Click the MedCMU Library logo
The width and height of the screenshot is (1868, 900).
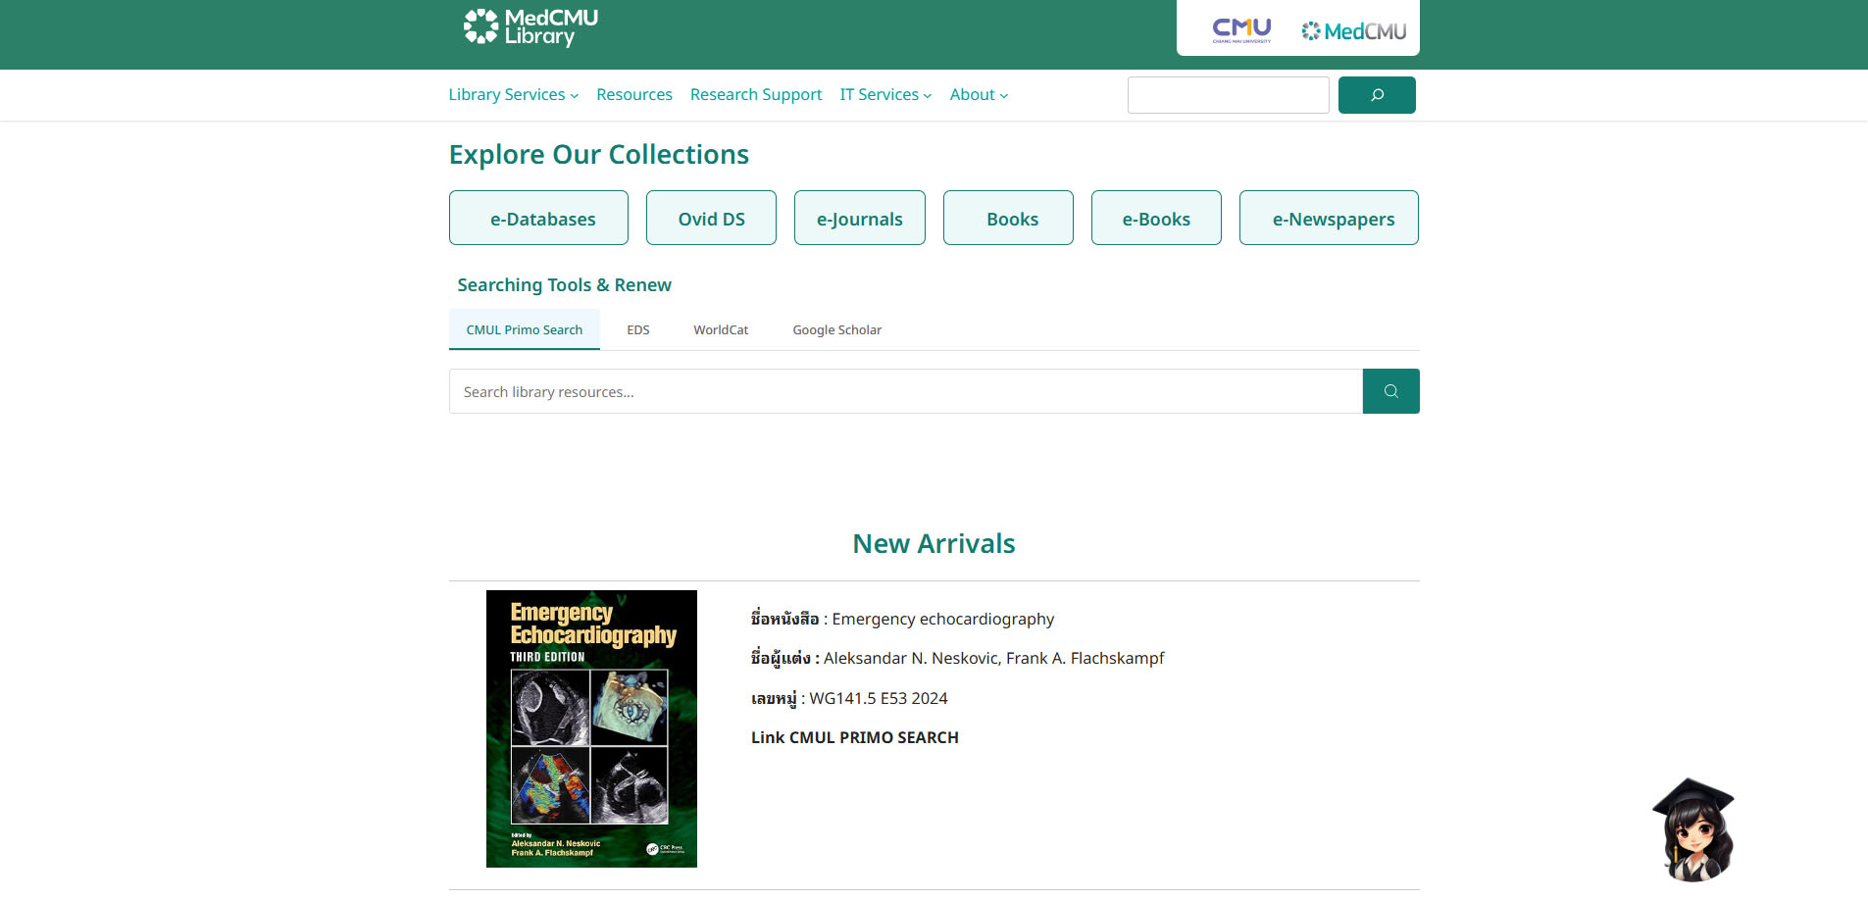pos(530,27)
